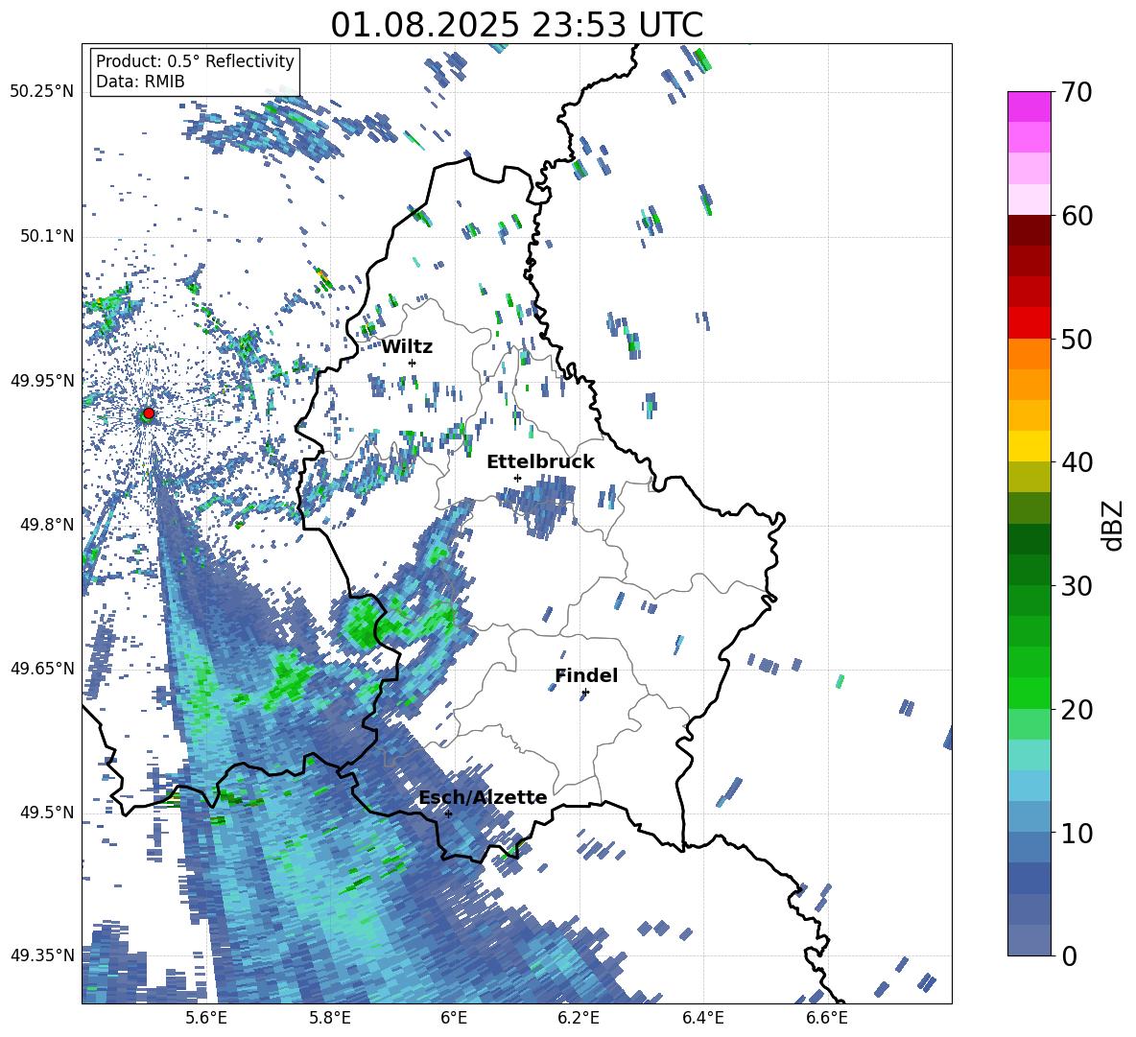
Task: Click the Ettelbruck city label
Action: 540,462
